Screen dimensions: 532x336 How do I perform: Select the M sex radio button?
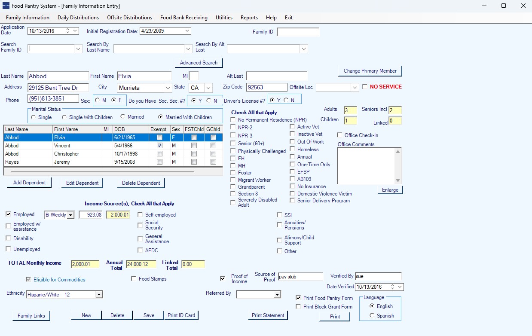pyautogui.click(x=97, y=101)
